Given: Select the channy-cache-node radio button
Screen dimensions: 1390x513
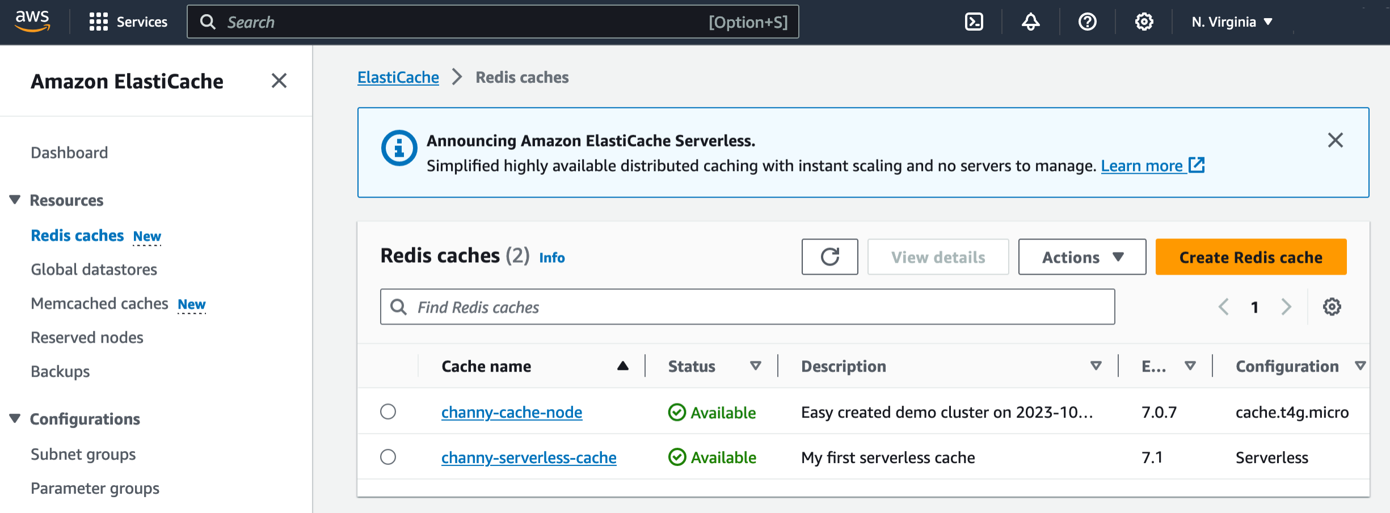Looking at the screenshot, I should 388,411.
